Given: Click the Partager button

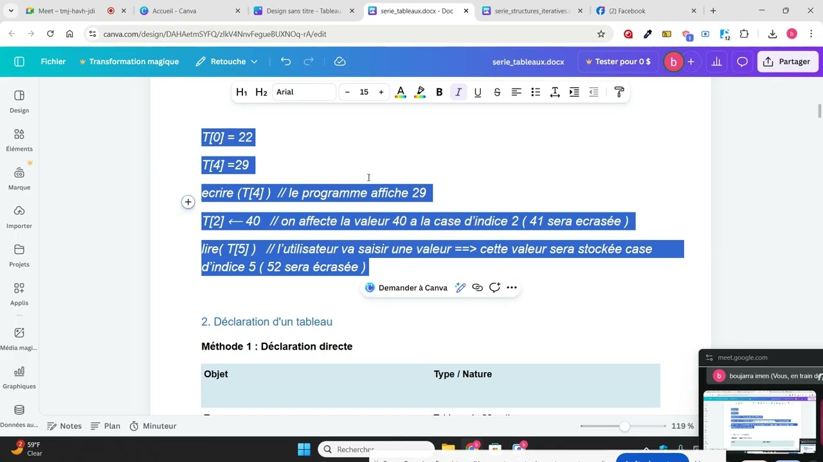Looking at the screenshot, I should point(787,62).
